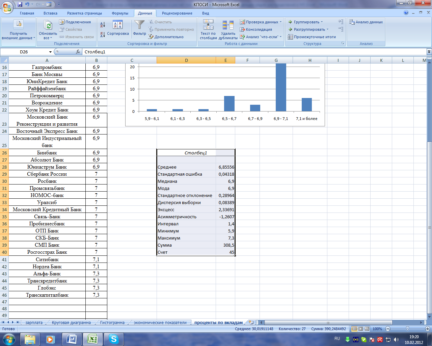Switch to sheet Круговая диаграмма
The image size is (432, 346).
71,322
